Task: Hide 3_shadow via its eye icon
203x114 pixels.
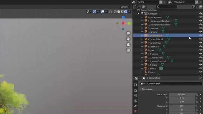Action: click(x=200, y=28)
